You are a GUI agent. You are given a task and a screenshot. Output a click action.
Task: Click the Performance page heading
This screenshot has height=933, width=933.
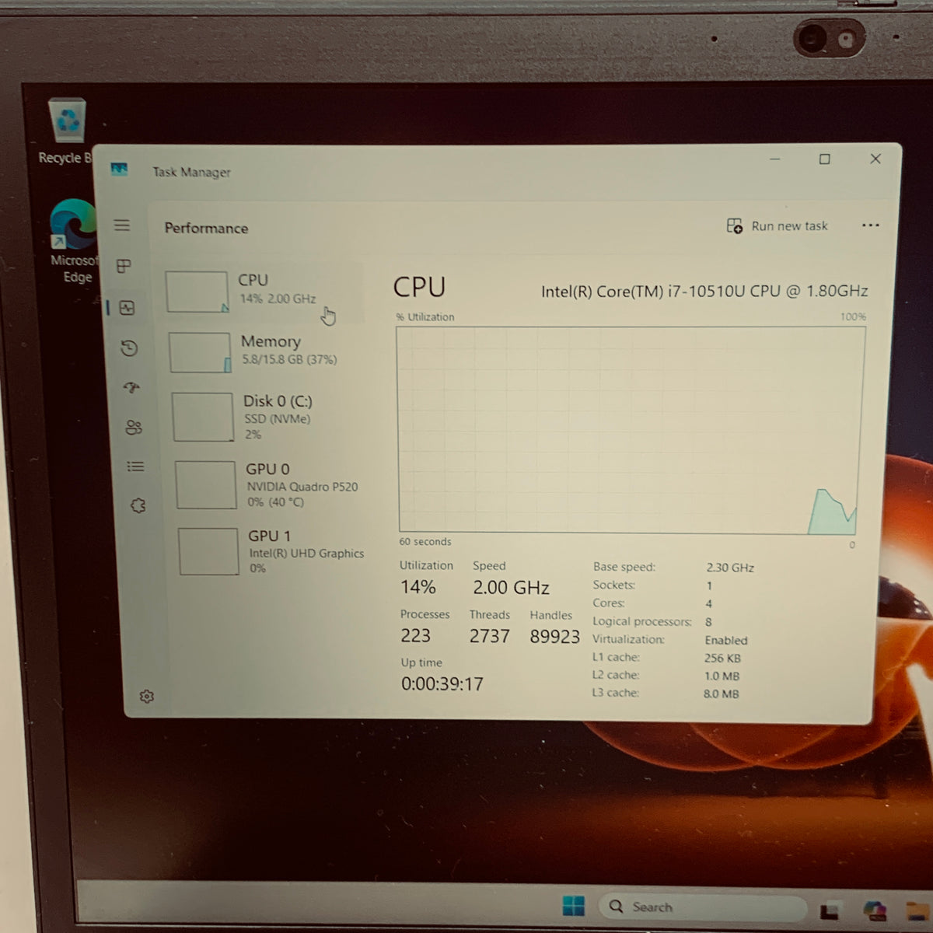tap(206, 228)
